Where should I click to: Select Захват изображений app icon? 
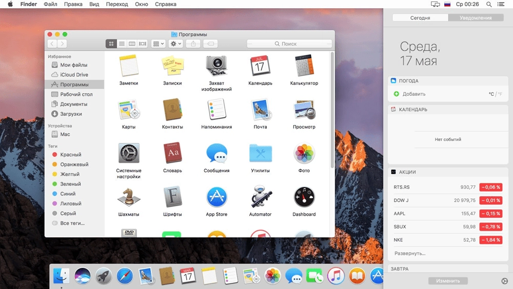pyautogui.click(x=216, y=66)
